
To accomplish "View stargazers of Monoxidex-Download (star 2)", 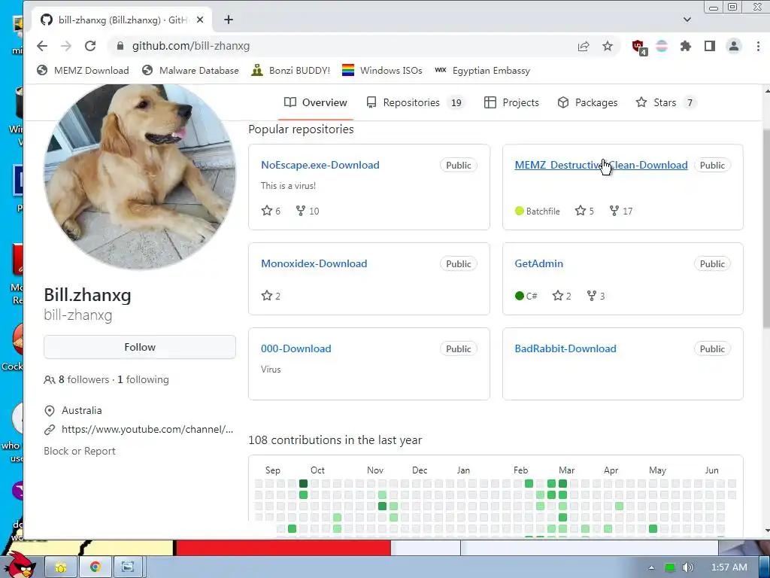I will point(271,296).
